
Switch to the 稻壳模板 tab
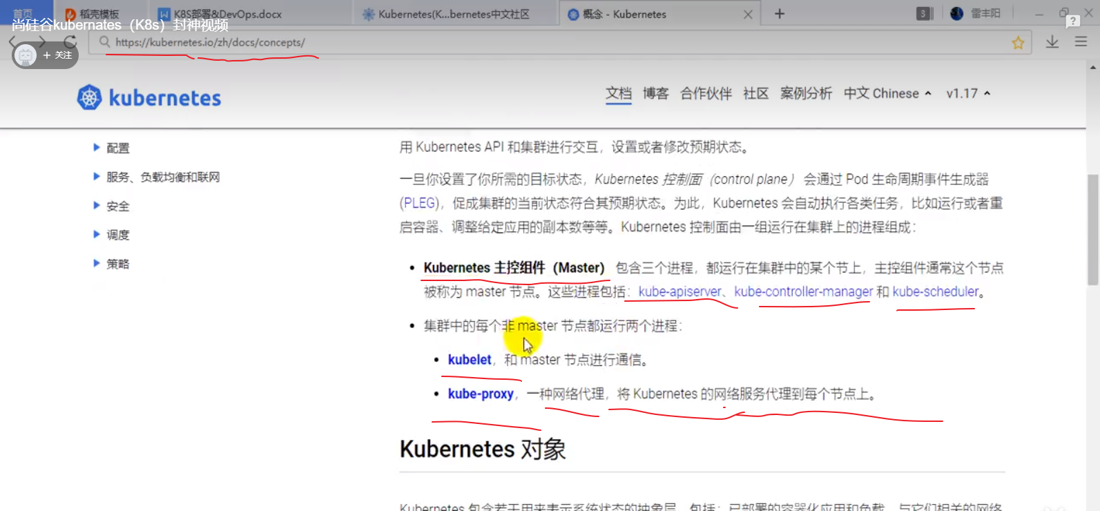99,14
